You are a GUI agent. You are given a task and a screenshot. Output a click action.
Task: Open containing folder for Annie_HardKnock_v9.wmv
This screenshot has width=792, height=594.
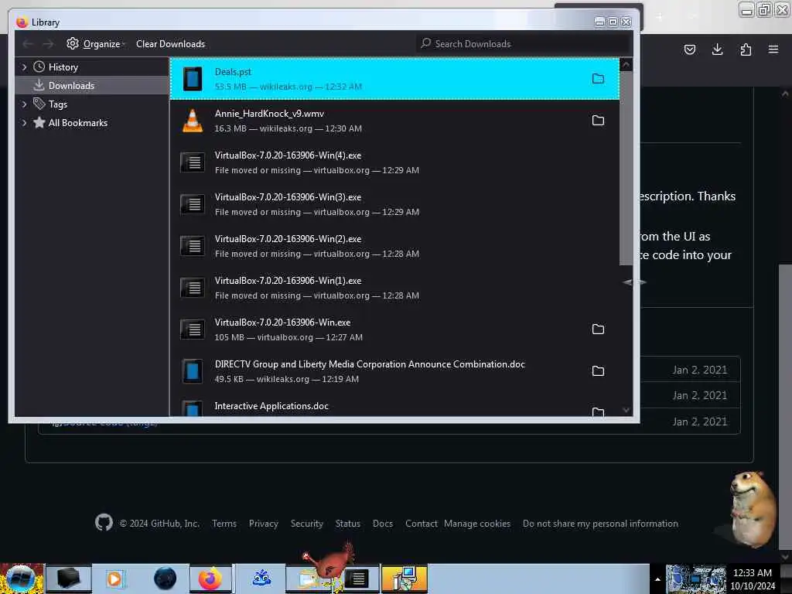(x=598, y=121)
